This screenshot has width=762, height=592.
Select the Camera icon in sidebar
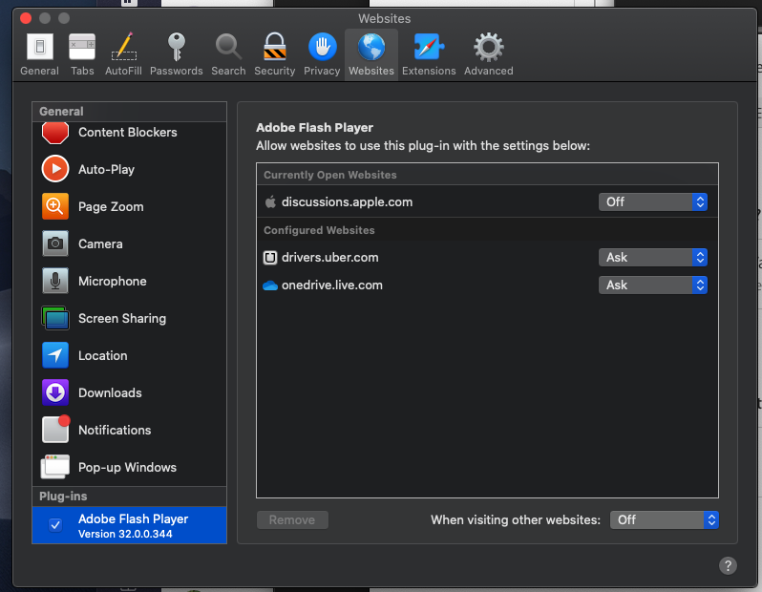[x=55, y=243]
